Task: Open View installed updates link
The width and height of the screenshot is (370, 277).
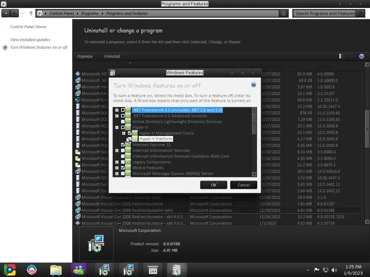Action: [30, 40]
